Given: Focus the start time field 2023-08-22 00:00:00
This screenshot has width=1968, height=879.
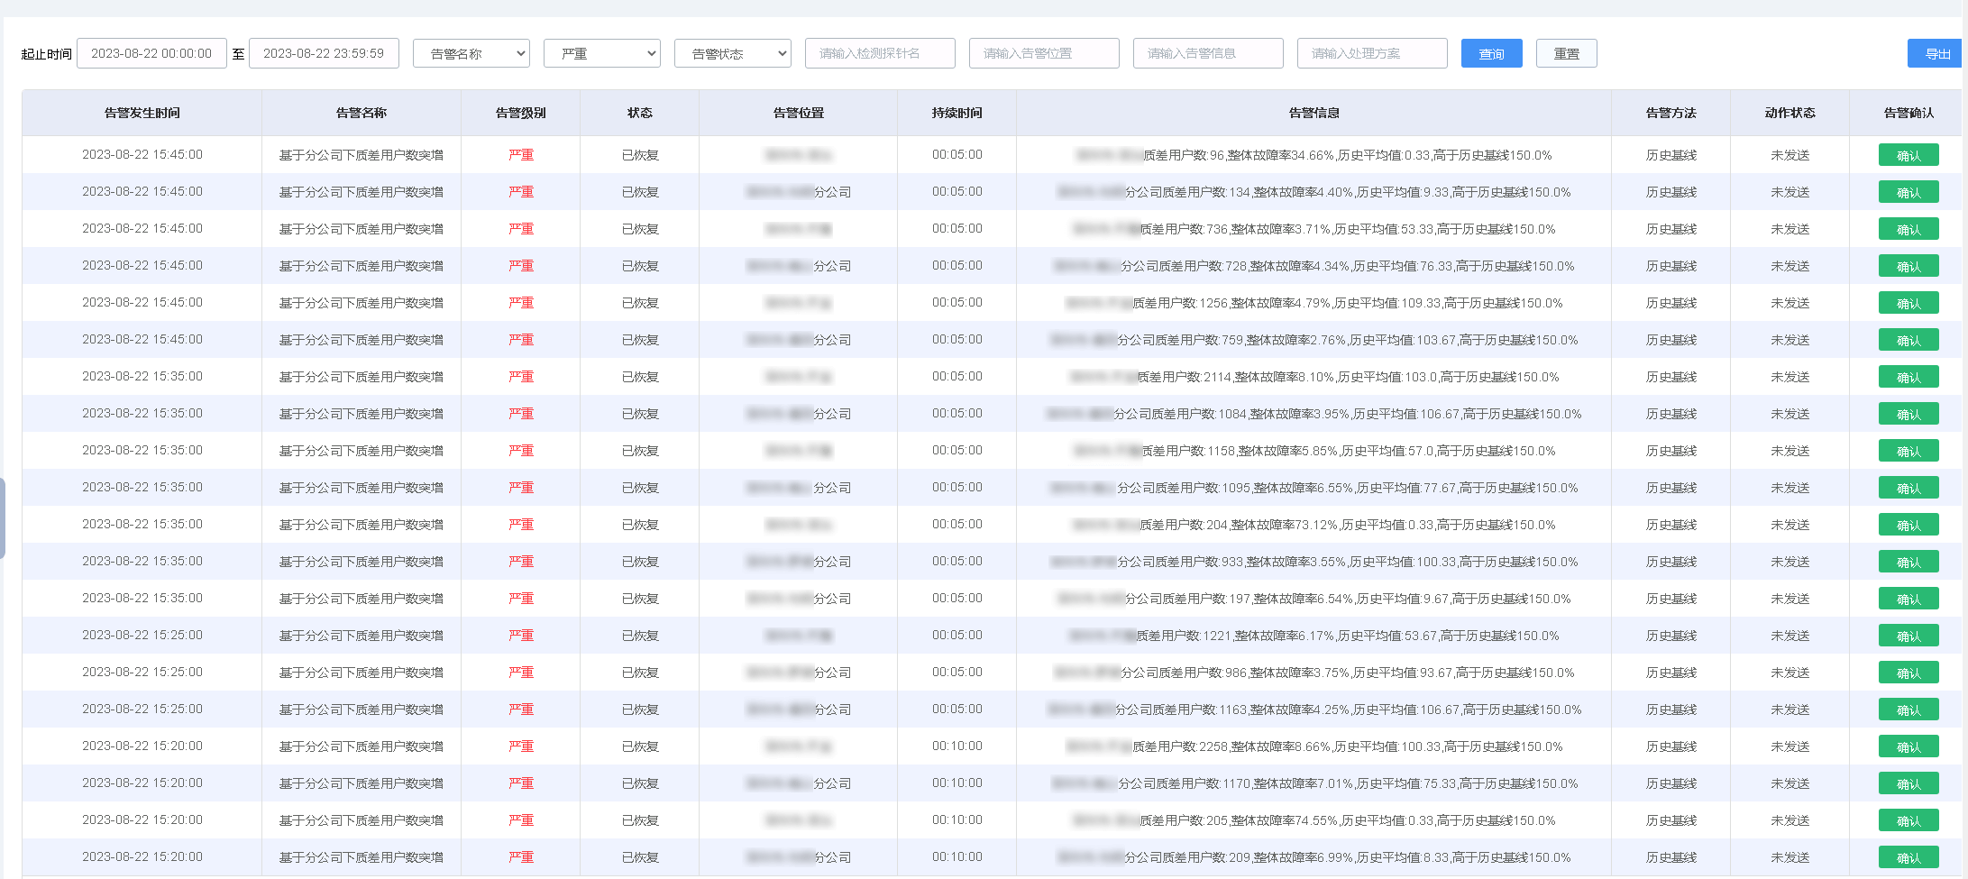Looking at the screenshot, I should (x=151, y=54).
